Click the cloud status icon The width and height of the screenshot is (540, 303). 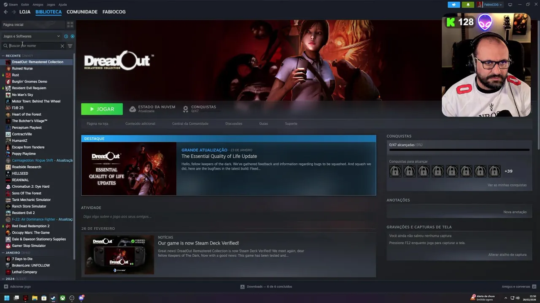[x=132, y=109]
